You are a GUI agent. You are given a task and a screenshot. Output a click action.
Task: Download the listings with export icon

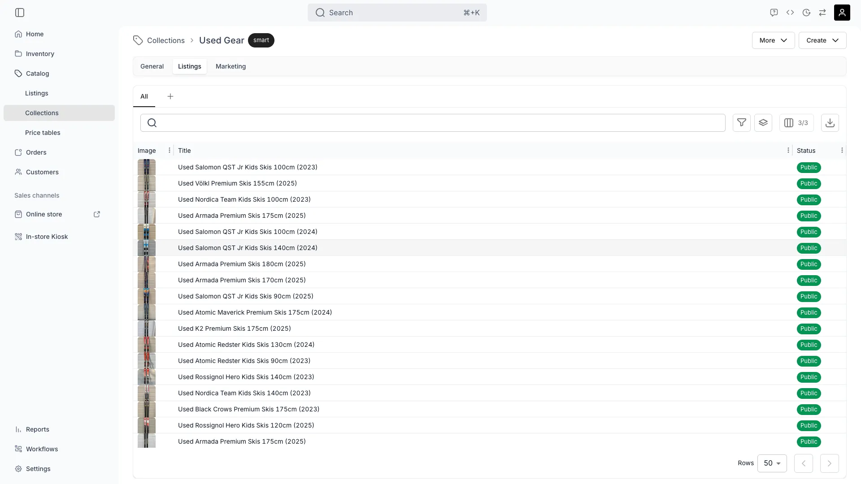pyautogui.click(x=830, y=123)
